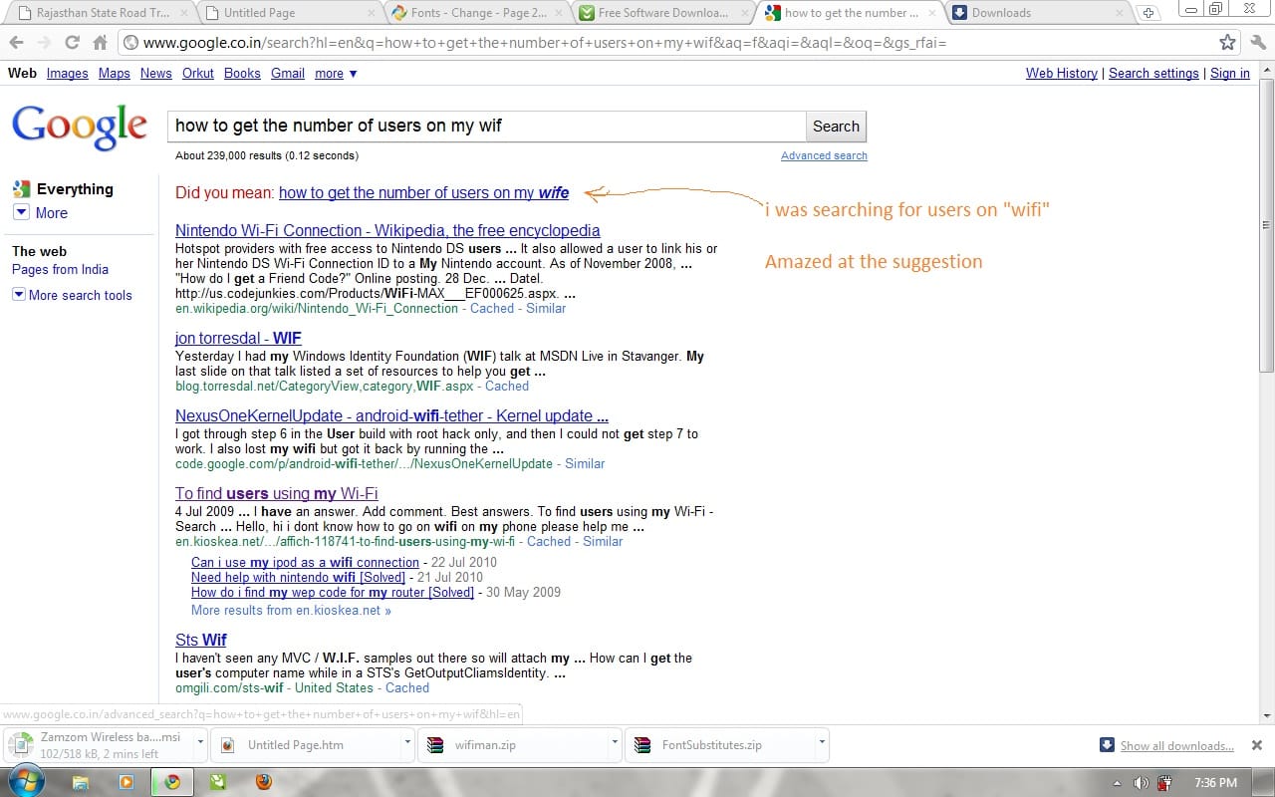This screenshot has height=797, width=1275.
Task: Switch to the Downloads tab
Action: coord(1036,13)
